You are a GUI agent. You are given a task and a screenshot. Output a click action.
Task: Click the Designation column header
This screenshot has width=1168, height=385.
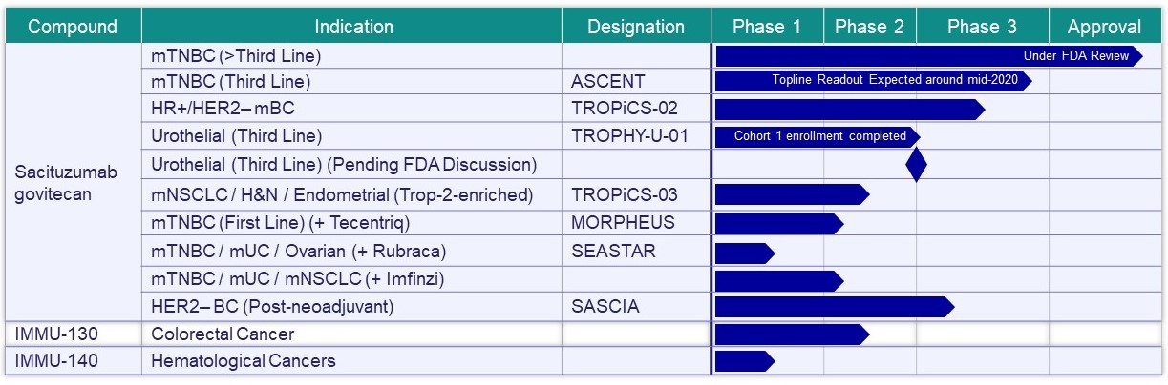(x=636, y=27)
